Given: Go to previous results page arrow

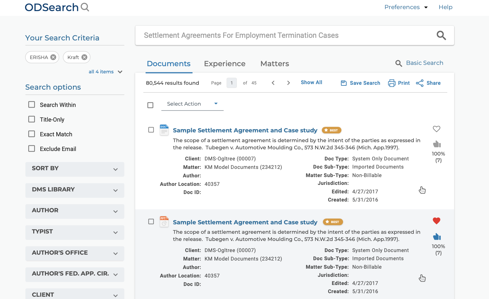Looking at the screenshot, I should pos(273,83).
